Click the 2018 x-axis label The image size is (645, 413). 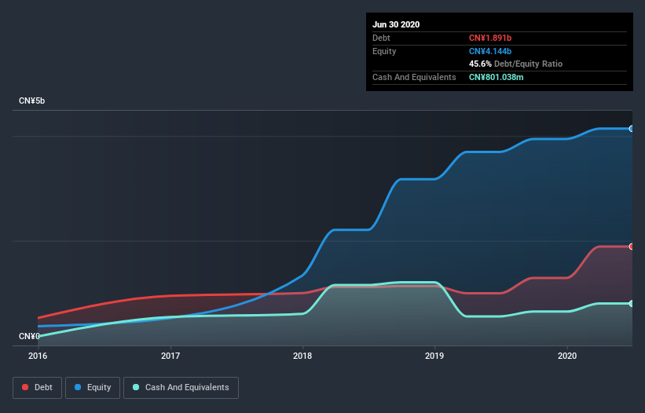point(302,356)
